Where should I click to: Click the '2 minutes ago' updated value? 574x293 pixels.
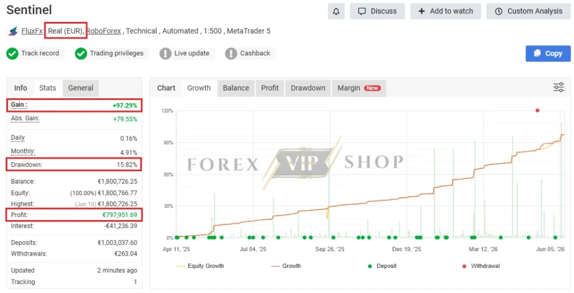tap(117, 271)
